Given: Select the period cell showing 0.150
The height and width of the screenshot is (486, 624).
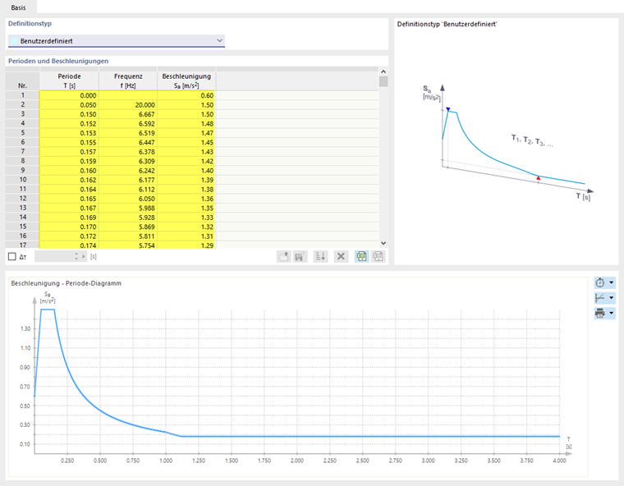Looking at the screenshot, I should pos(69,114).
